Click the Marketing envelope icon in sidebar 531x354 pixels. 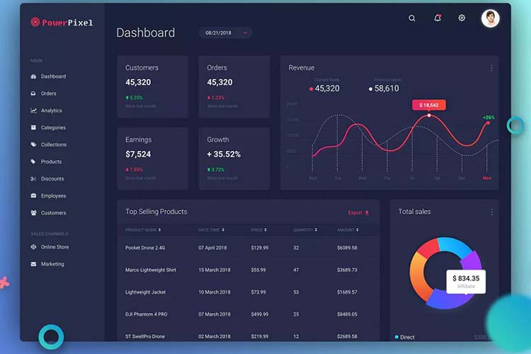click(x=33, y=264)
